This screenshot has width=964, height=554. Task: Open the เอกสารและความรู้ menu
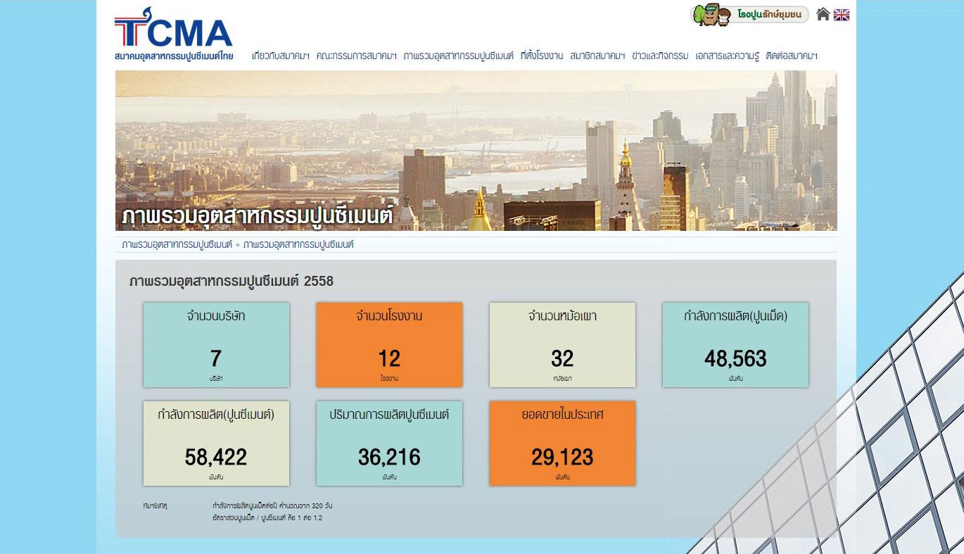(x=727, y=56)
